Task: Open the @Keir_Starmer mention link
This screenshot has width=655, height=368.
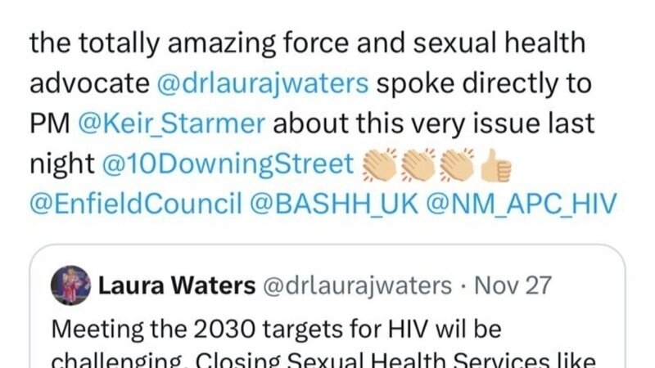Action: pyautogui.click(x=171, y=124)
